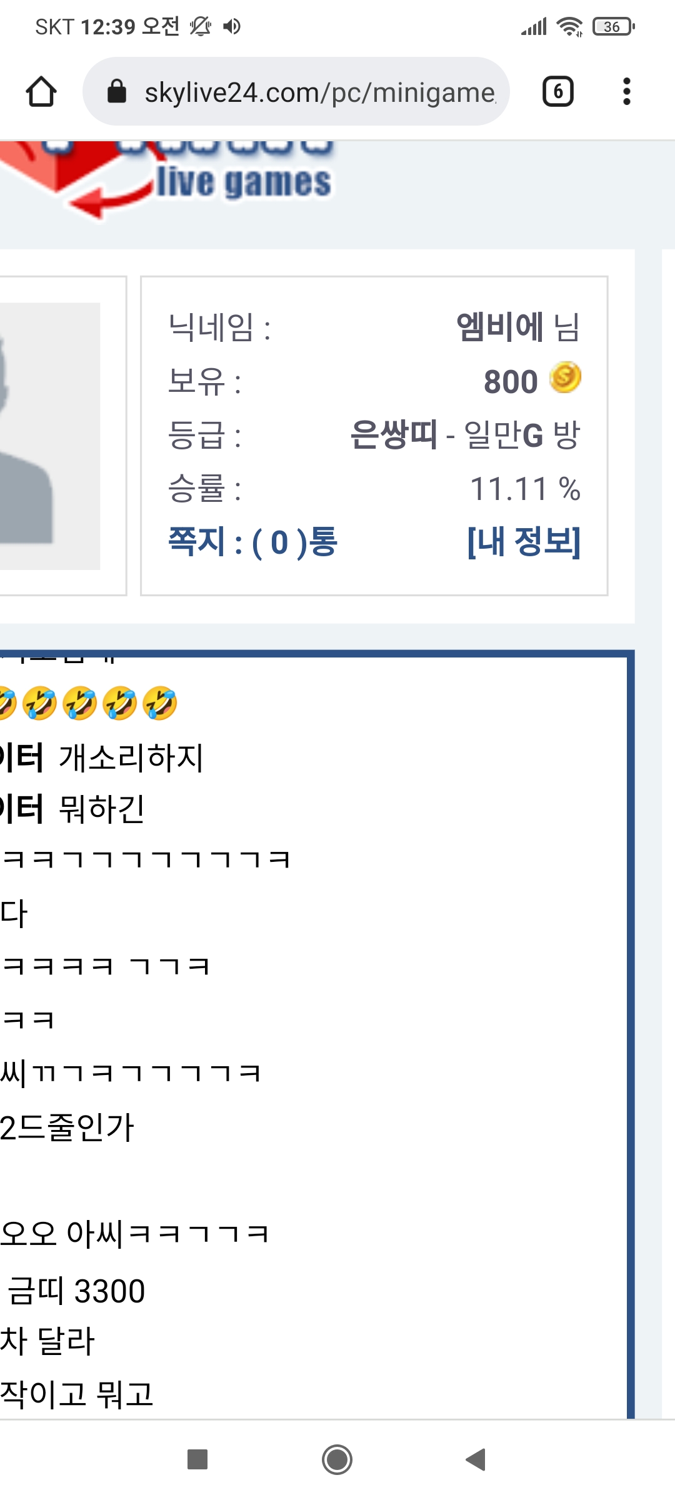Image resolution: width=675 pixels, height=1500 pixels.
Task: Click the chat message 개소리하지
Action: point(131,757)
